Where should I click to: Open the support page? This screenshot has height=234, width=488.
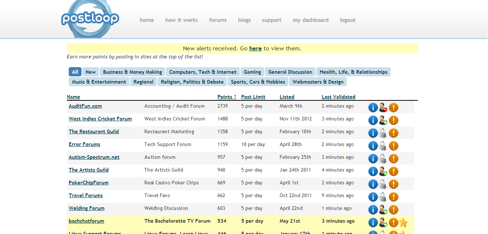click(272, 20)
